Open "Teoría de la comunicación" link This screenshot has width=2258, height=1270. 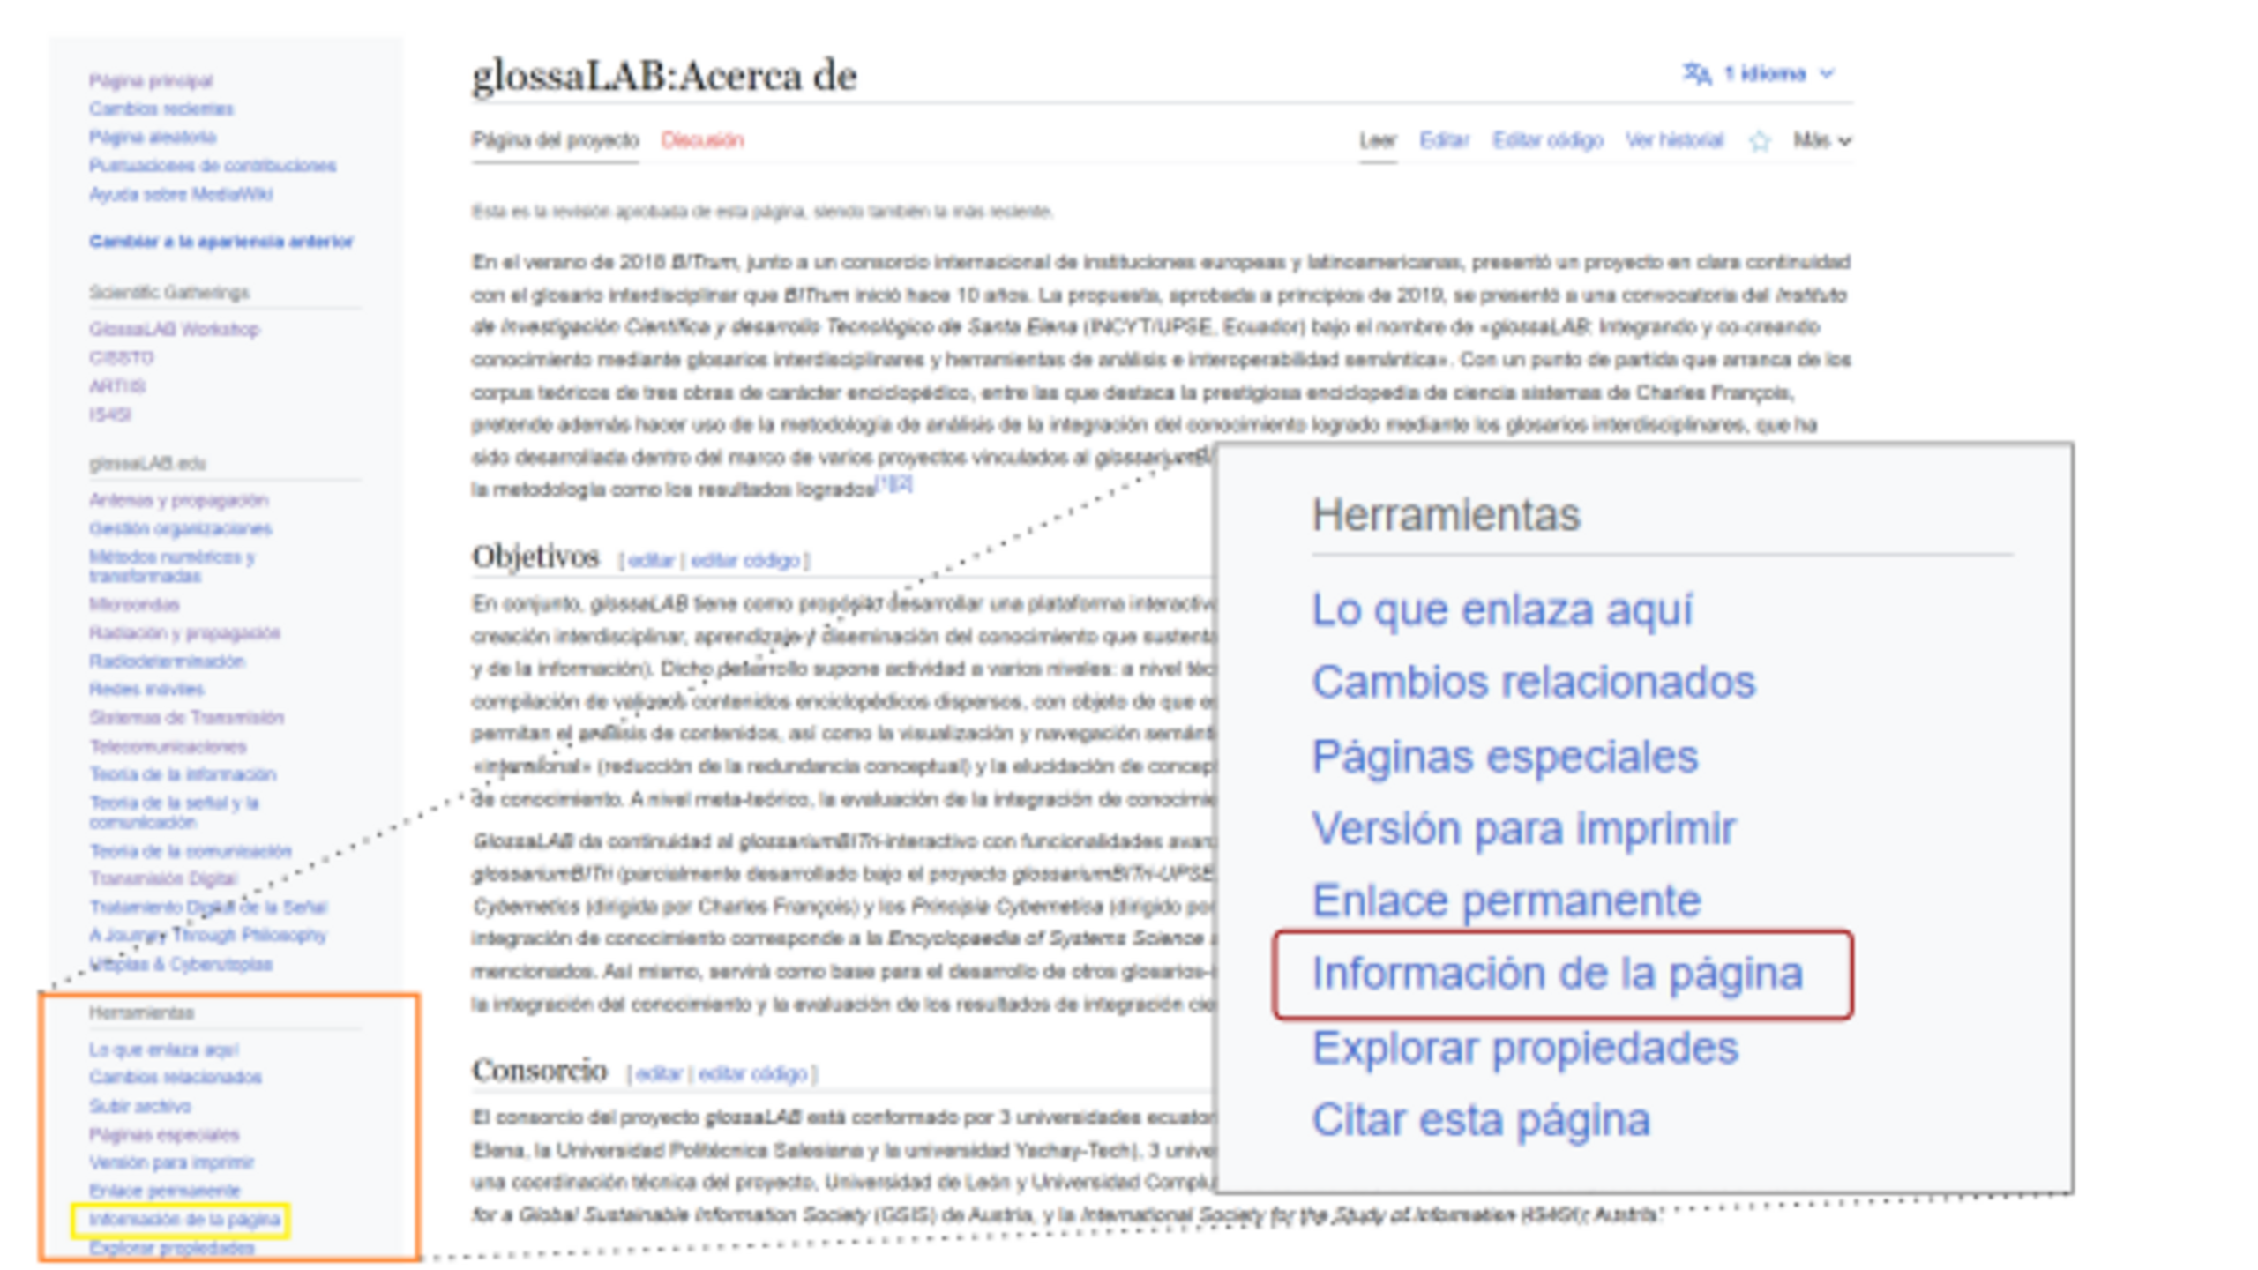pos(190,850)
